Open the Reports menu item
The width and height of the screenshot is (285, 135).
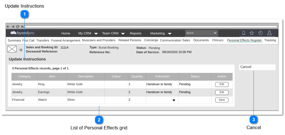pyautogui.click(x=135, y=33)
